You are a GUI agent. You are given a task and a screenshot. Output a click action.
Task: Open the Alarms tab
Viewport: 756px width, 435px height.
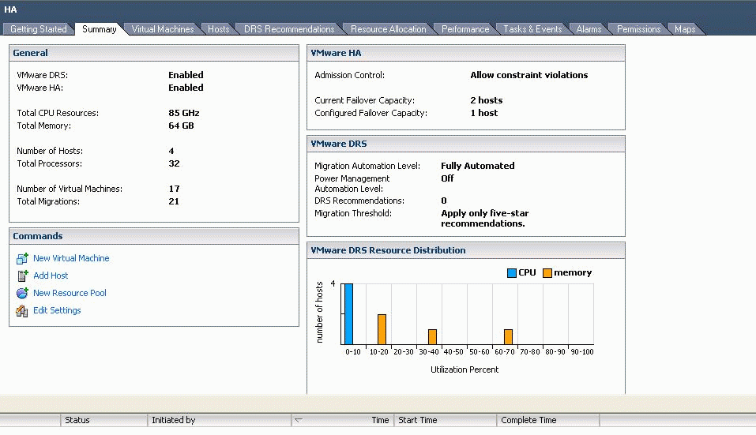(589, 29)
